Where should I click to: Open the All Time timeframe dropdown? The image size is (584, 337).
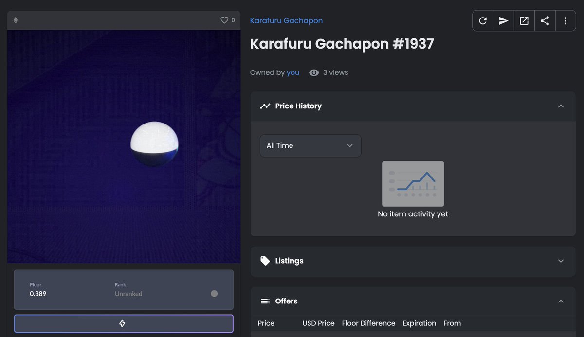click(310, 145)
